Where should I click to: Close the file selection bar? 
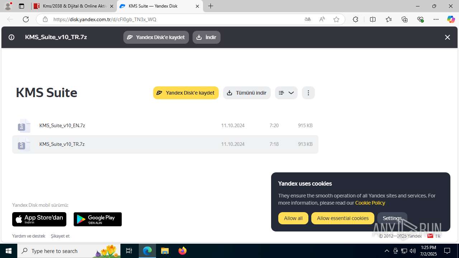pos(447,37)
